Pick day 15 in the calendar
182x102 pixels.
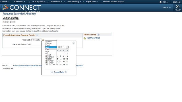64,59
